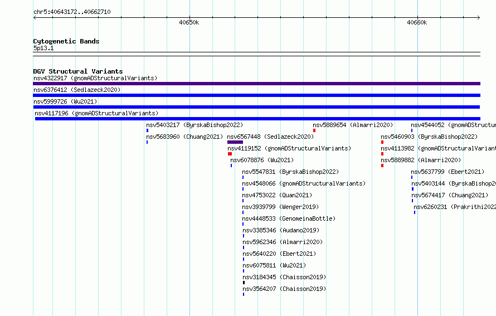Open the nsv5403144 ByrskaBishop variant label

[x=454, y=183]
